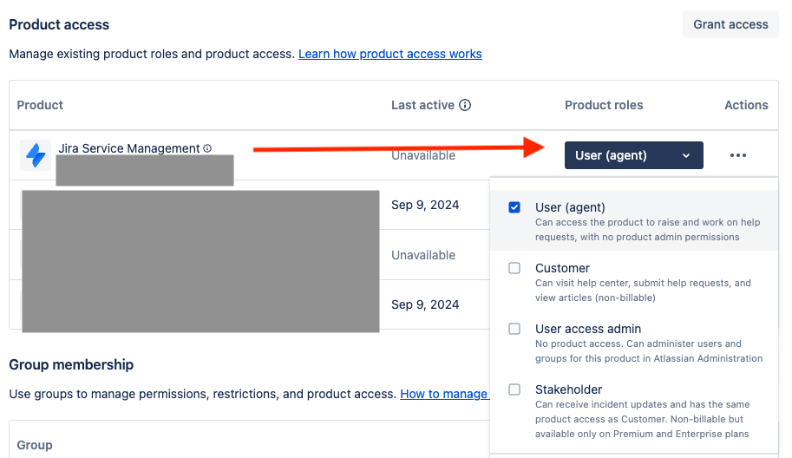Screen dimensions: 792x458
Task: Click the Group column header
Action: point(35,445)
